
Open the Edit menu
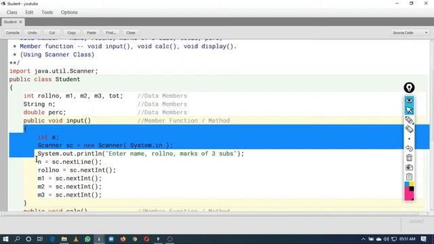tap(29, 12)
